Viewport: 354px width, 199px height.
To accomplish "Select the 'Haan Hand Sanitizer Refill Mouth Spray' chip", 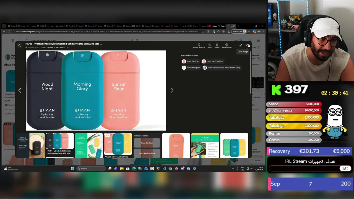I will [x=222, y=67].
